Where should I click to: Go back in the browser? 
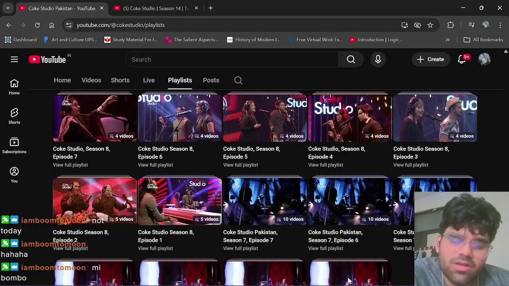click(9, 25)
